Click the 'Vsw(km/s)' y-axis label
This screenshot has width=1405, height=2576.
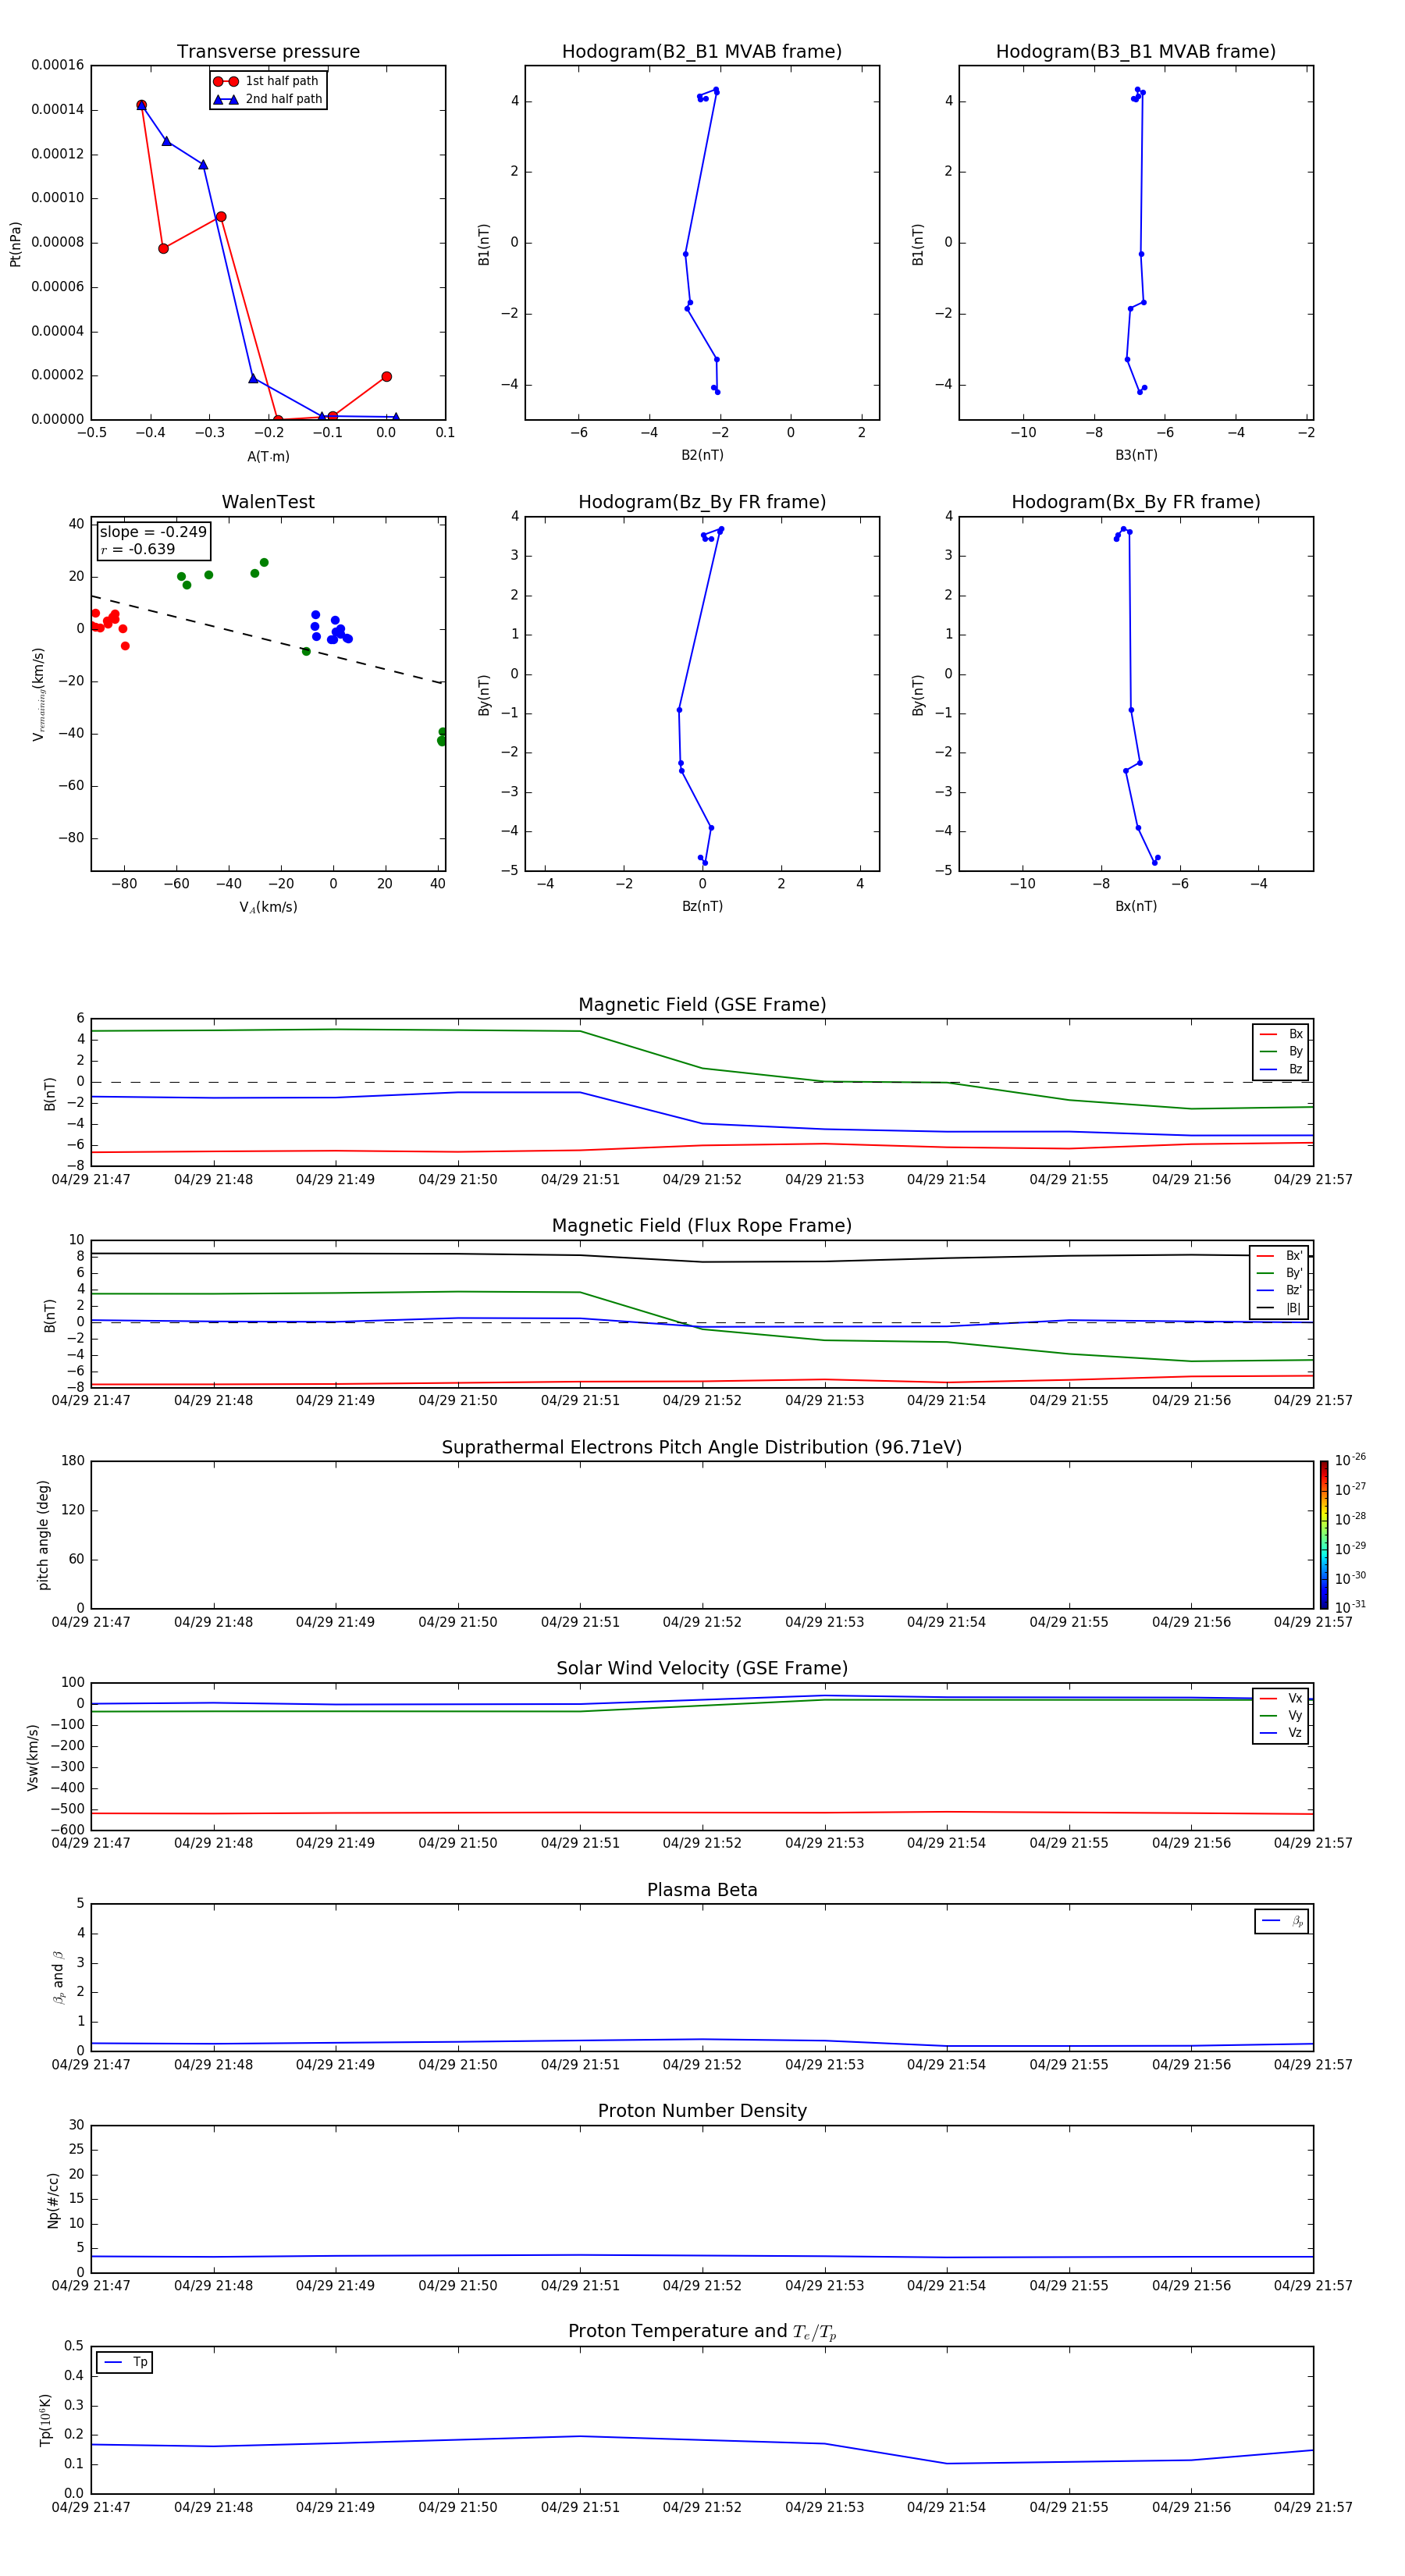click(32, 1757)
